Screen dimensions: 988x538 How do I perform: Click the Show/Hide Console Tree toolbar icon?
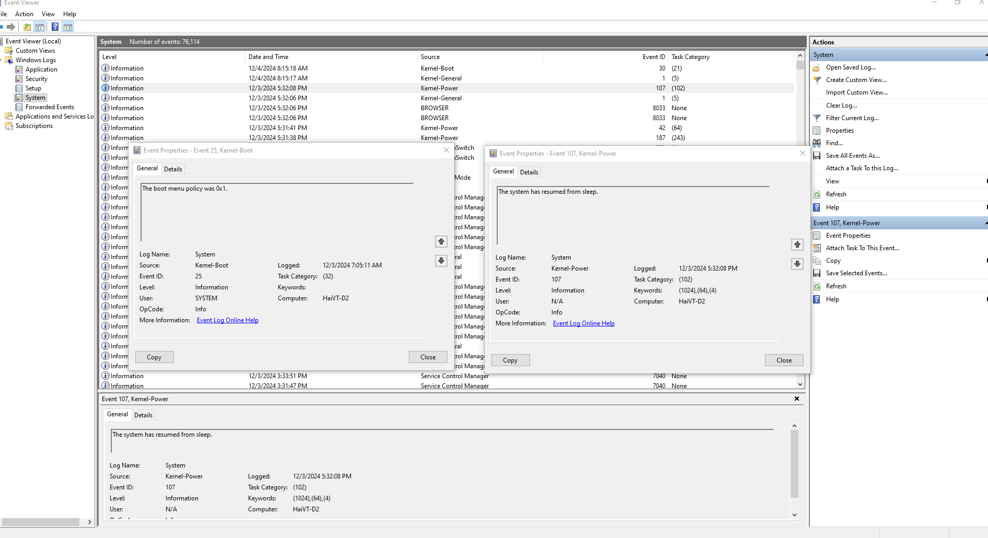click(x=40, y=27)
